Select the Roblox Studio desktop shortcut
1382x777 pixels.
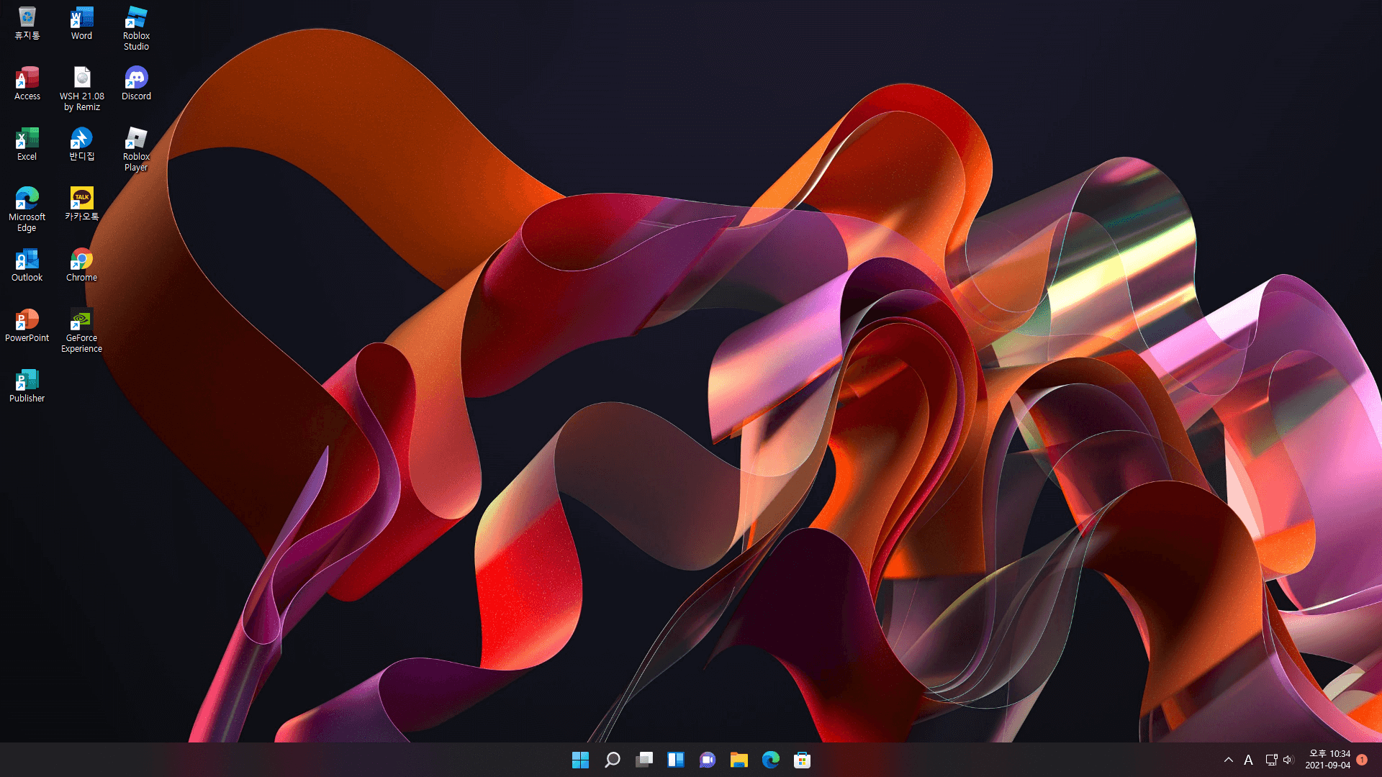tap(136, 29)
